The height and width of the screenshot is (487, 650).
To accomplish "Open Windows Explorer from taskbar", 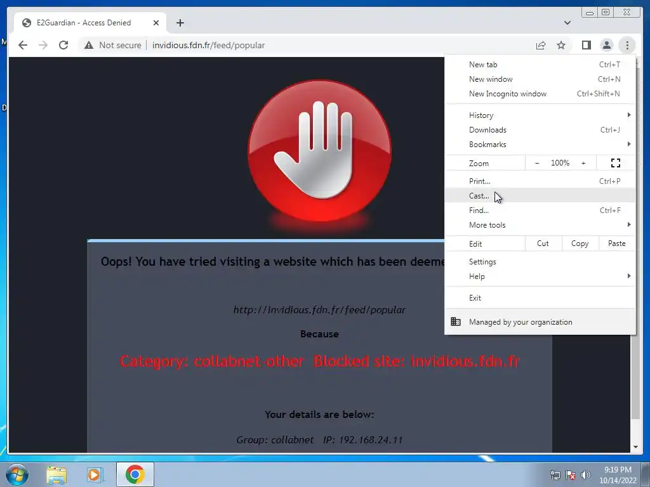I will (56, 474).
